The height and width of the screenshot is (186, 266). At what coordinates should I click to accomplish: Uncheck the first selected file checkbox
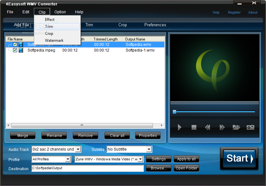(x=15, y=45)
